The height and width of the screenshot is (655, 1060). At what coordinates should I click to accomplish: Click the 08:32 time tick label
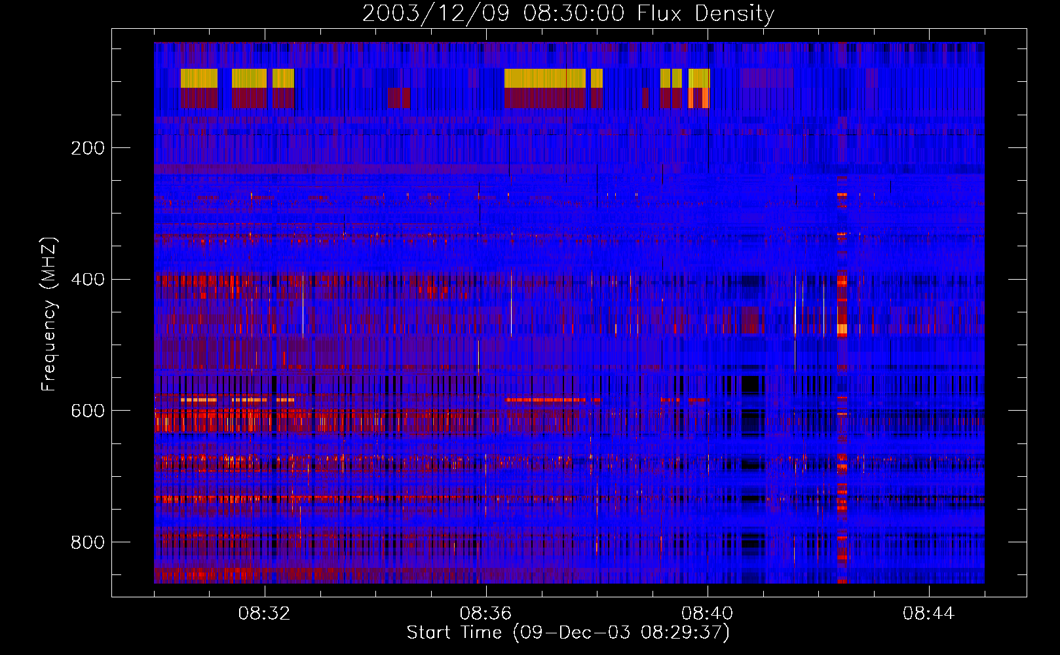265,614
